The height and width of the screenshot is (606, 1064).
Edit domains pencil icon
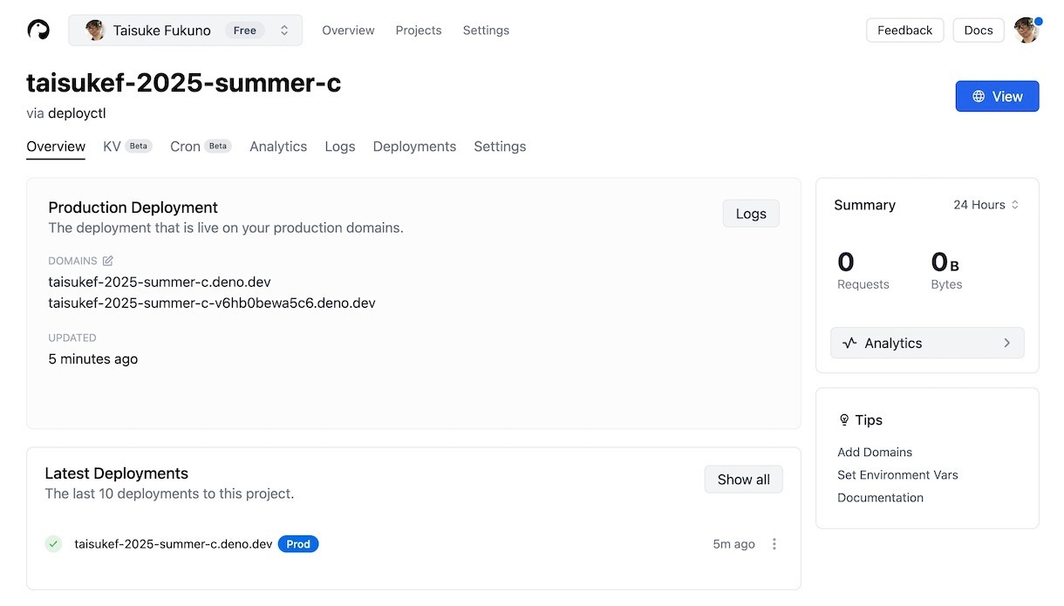pyautogui.click(x=108, y=261)
